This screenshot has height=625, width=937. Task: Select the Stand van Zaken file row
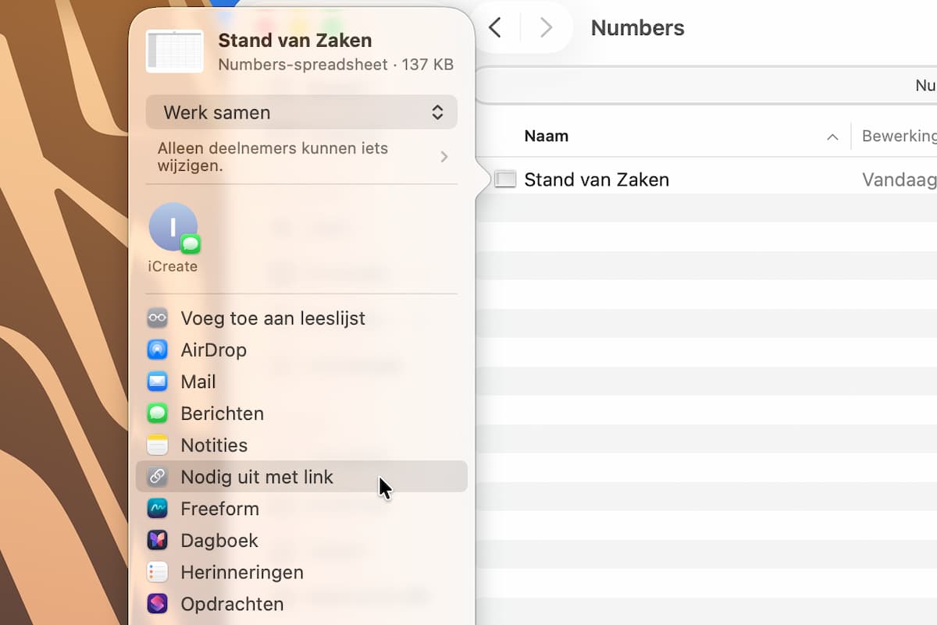click(707, 179)
